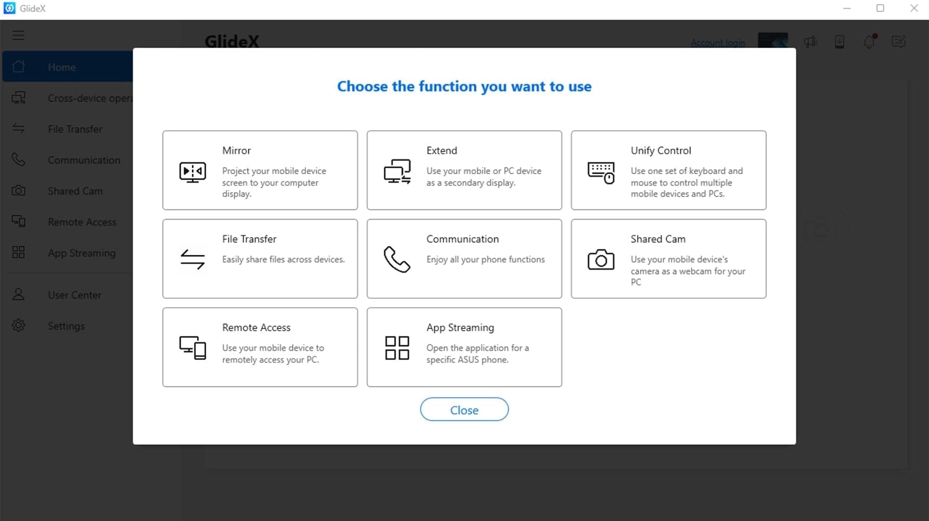Open the hamburger menu to collapse sidebar
This screenshot has height=521, width=929.
(18, 35)
